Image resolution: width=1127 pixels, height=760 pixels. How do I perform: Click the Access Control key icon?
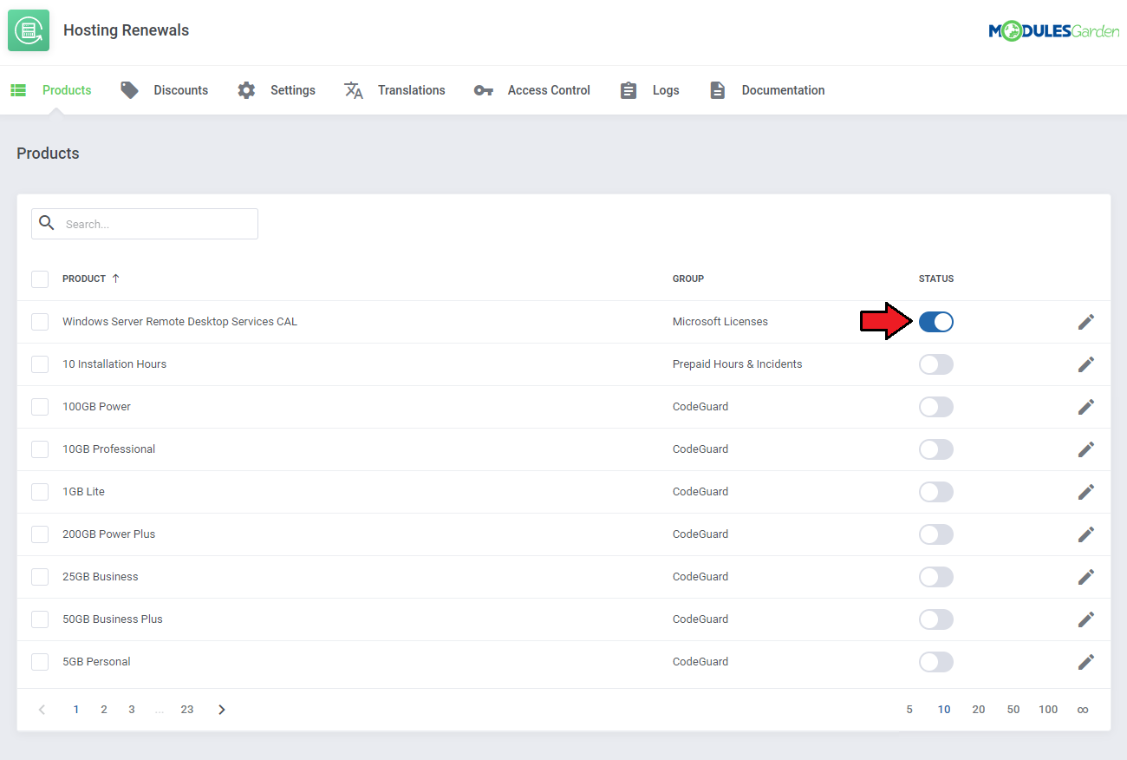pos(484,90)
